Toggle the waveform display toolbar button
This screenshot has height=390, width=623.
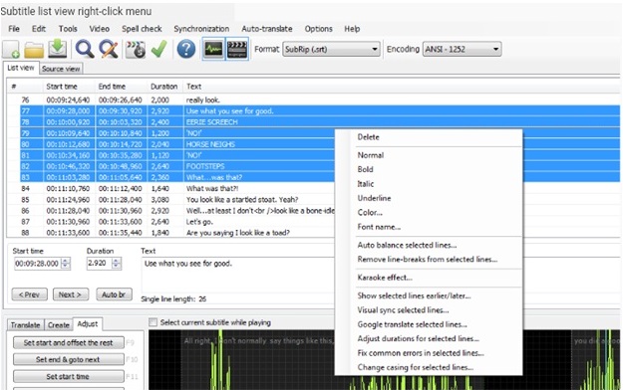click(213, 49)
